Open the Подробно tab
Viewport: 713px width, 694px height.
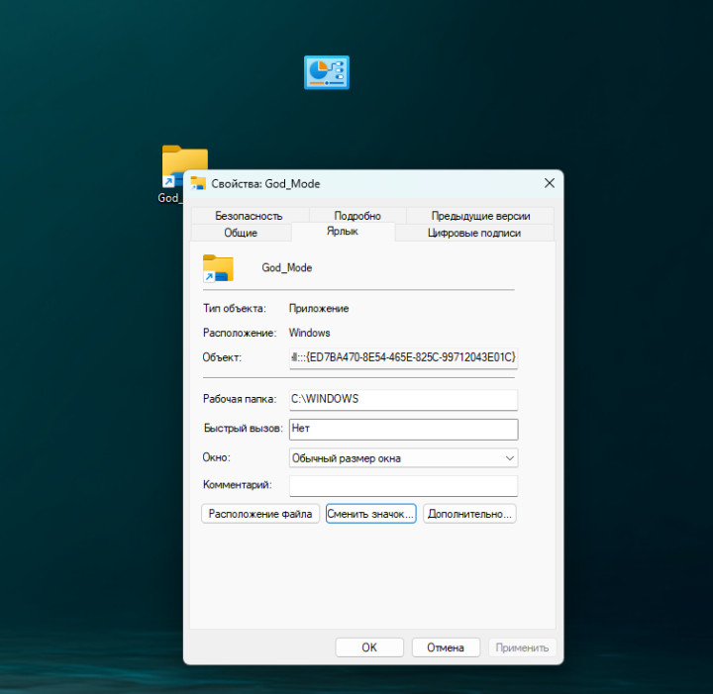click(x=357, y=216)
